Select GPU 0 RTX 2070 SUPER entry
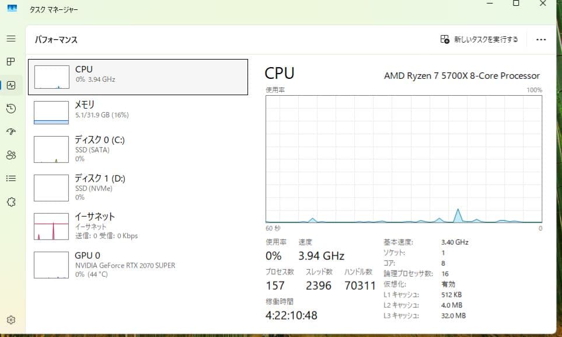Screen dimensions: 562x337 click(x=138, y=265)
